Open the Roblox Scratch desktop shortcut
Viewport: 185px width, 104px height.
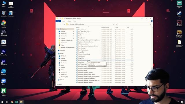[x=3, y=92]
